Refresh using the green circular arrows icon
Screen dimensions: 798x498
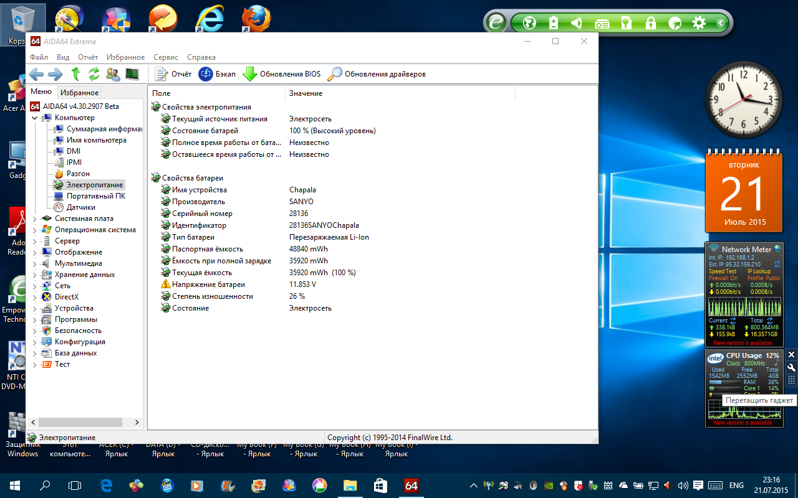pyautogui.click(x=94, y=74)
